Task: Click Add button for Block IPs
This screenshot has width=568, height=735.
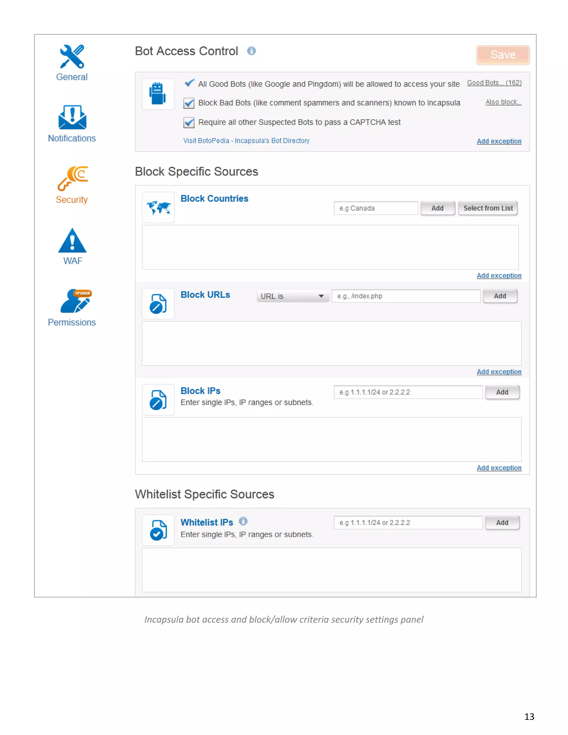Action: 502,392
